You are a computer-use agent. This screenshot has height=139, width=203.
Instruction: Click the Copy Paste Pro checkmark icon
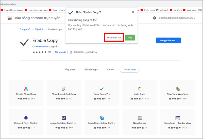102,89
